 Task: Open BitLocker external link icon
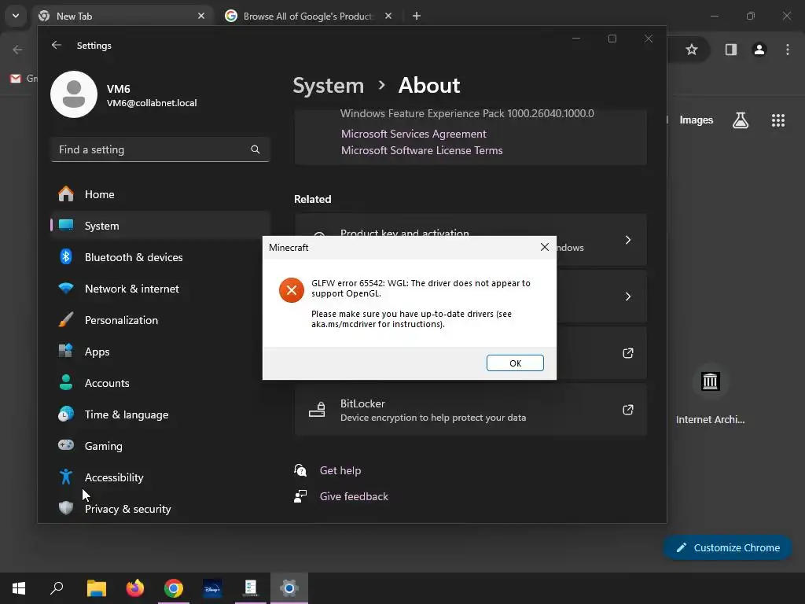[x=628, y=409]
